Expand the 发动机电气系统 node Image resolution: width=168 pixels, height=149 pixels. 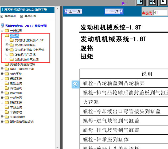[x=7, y=54]
